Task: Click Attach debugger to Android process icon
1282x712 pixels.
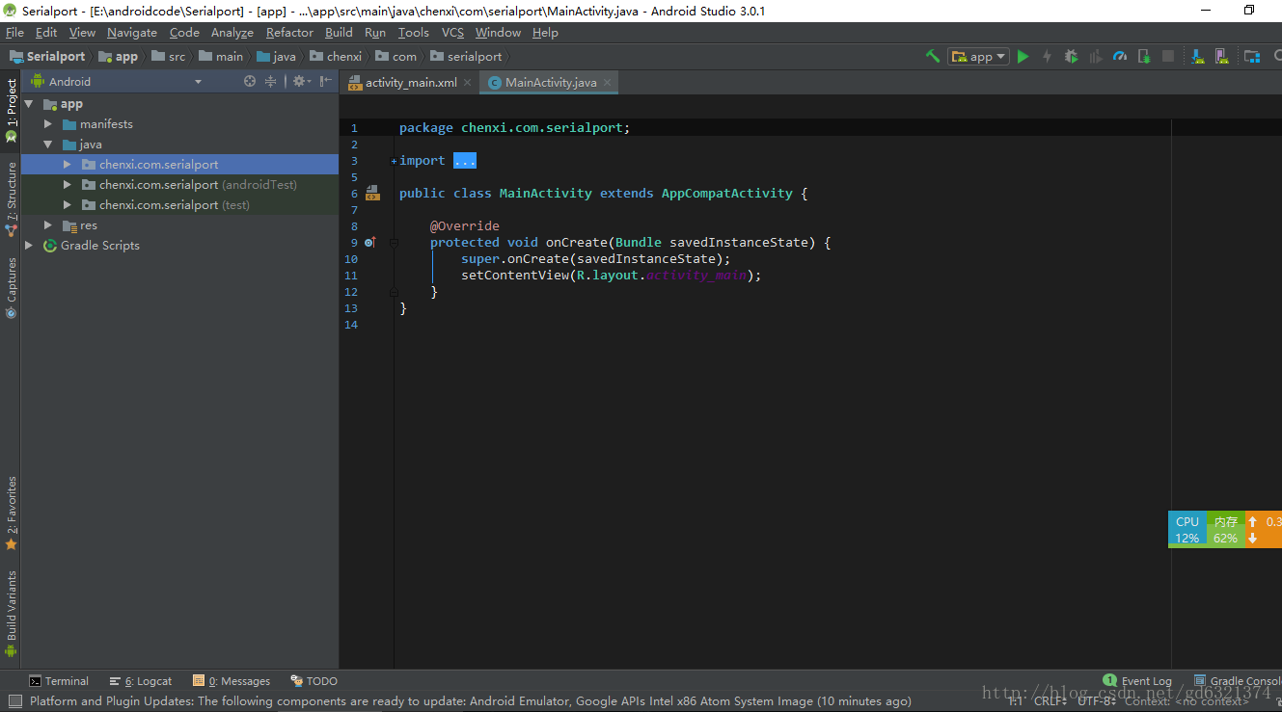Action: pos(1144,56)
